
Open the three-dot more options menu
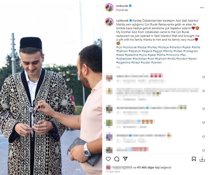[x=202, y=8]
